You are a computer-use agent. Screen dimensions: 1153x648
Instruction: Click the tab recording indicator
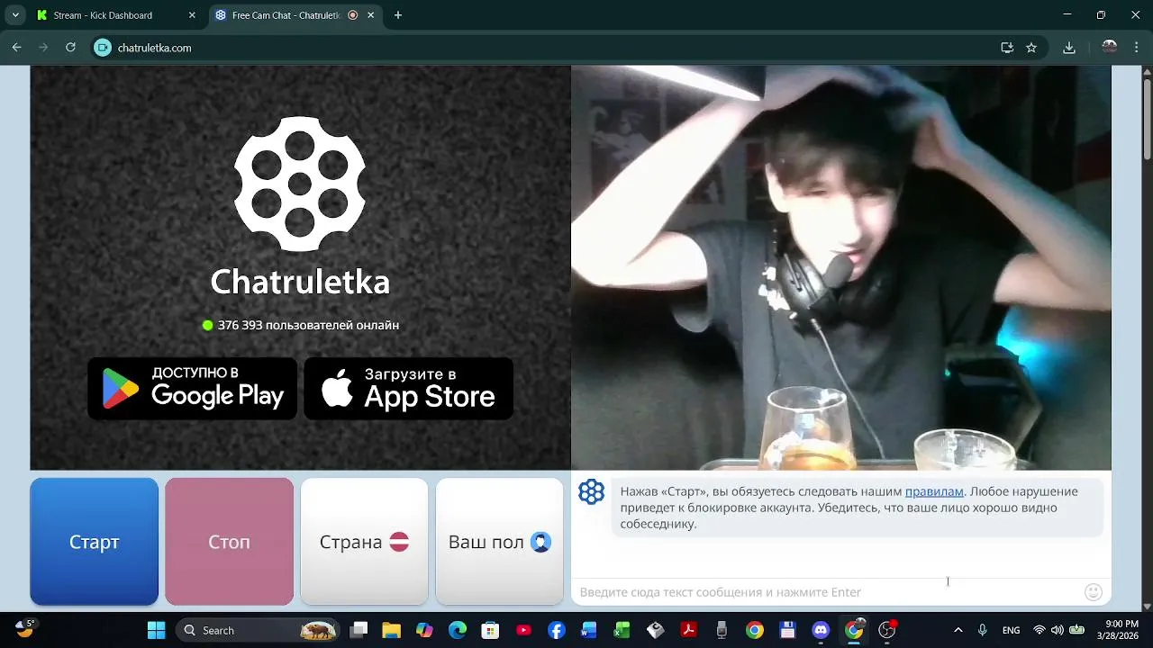tap(353, 15)
